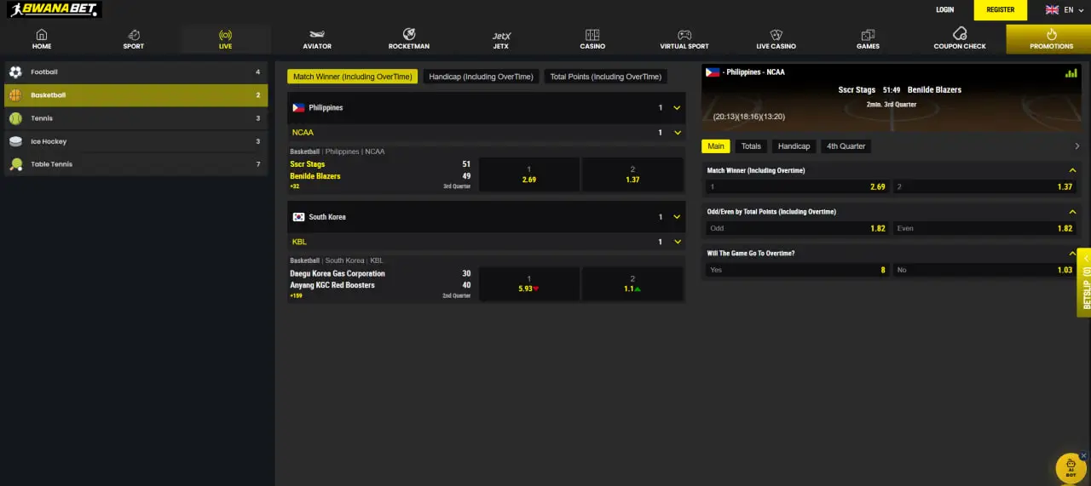Pick option 2 at 1.37 in the right panel

(984, 186)
